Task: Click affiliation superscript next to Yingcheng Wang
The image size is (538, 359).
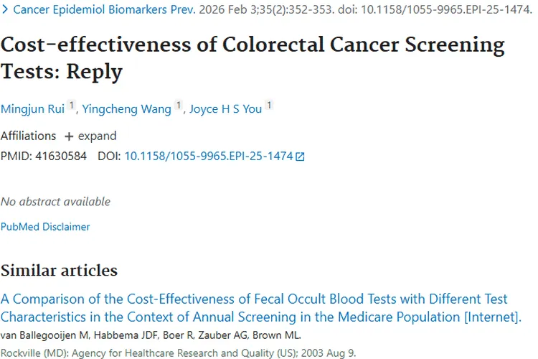Action: pyautogui.click(x=179, y=106)
